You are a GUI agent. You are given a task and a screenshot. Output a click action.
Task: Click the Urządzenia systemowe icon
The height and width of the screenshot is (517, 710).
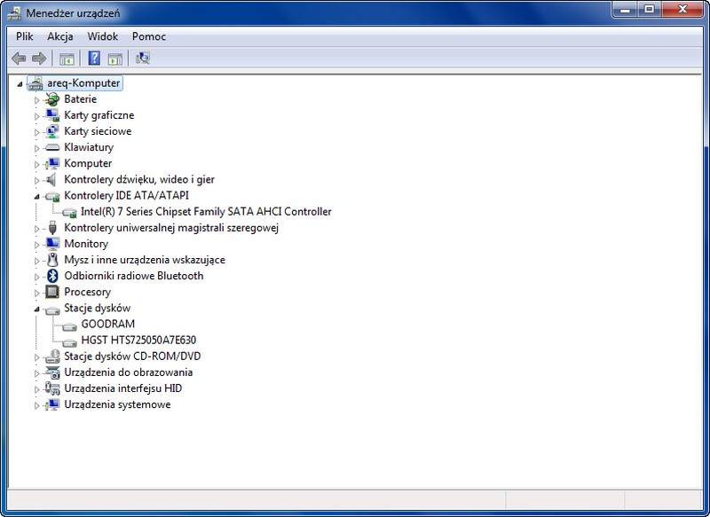[52, 404]
